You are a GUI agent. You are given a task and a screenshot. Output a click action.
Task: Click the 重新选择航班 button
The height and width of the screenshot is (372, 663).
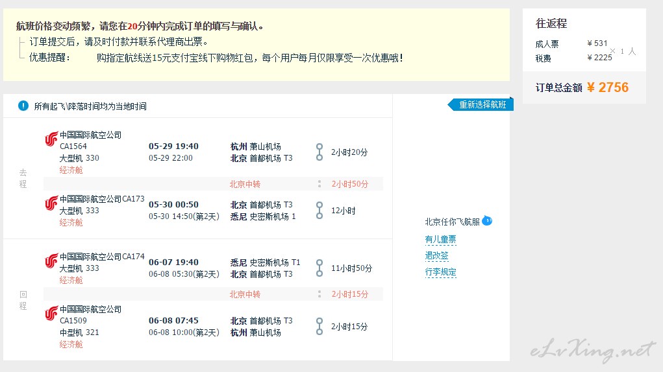coord(481,104)
